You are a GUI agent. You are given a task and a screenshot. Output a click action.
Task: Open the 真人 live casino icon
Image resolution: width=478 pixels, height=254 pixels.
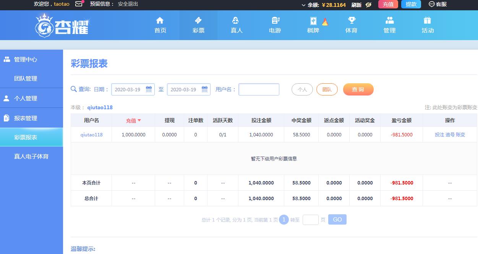tap(237, 21)
